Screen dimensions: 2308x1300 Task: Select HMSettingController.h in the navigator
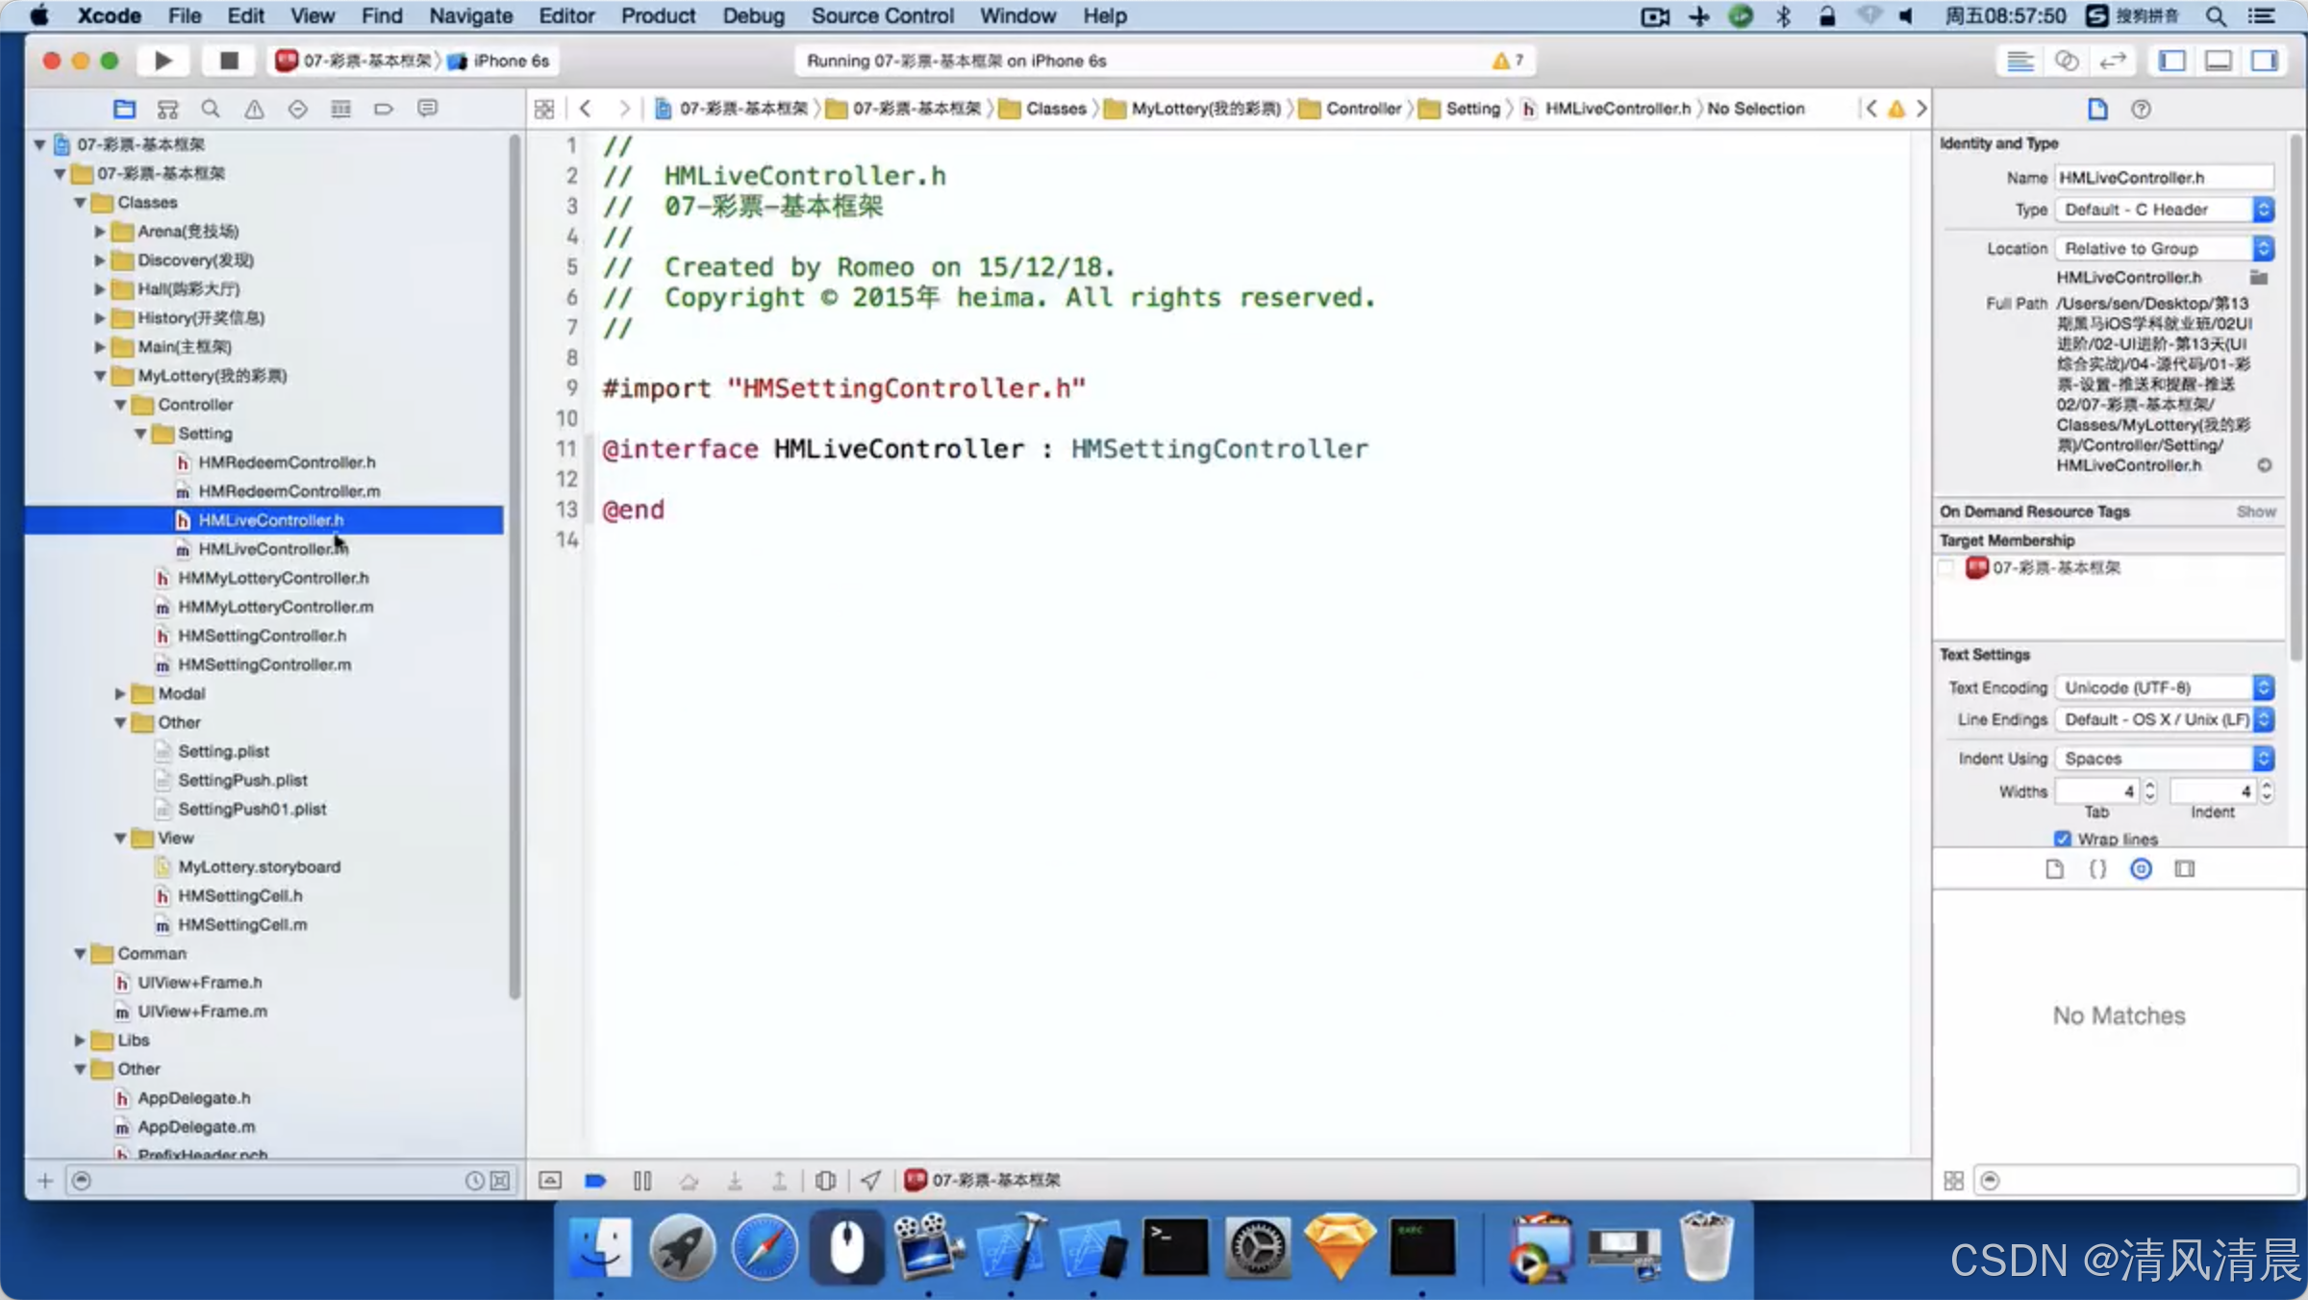[262, 636]
